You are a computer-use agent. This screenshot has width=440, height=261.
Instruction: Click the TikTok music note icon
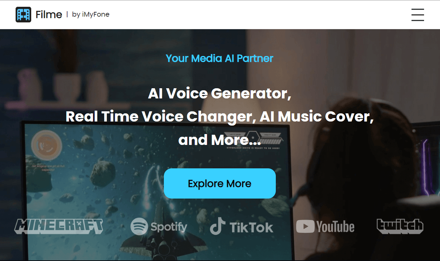[x=218, y=226]
